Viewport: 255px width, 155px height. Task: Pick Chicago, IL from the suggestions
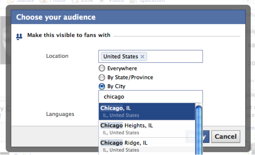147,111
